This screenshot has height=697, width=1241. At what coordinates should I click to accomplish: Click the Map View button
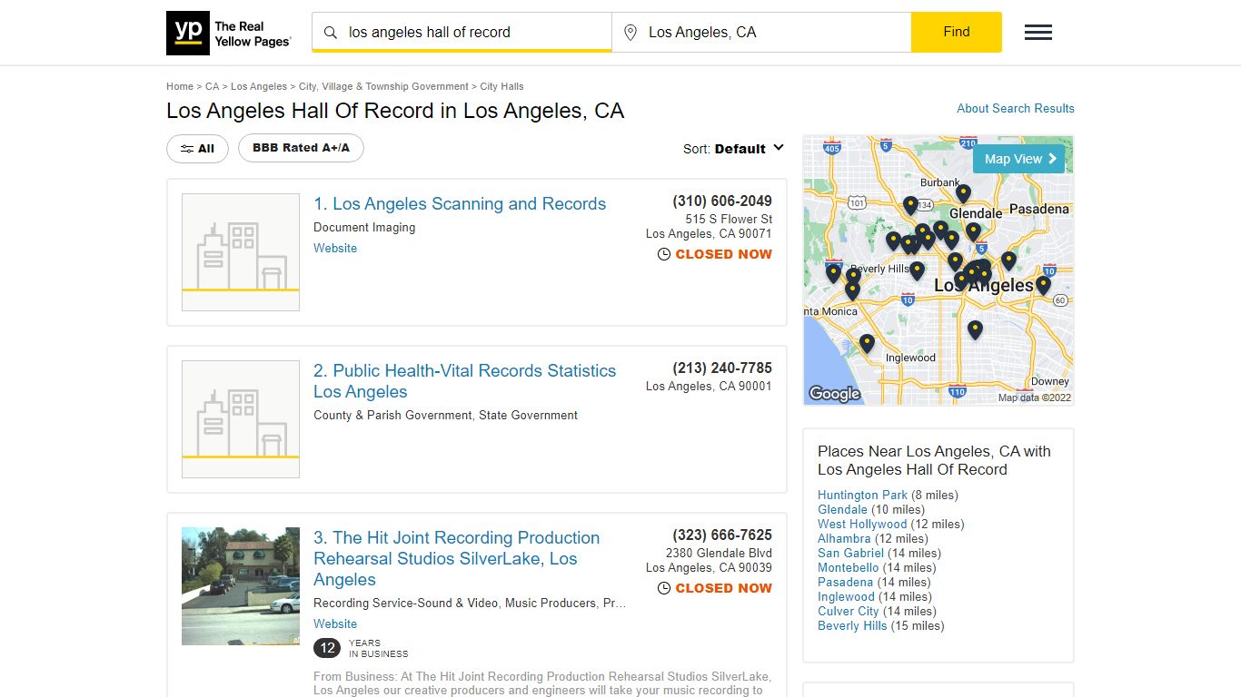pos(1018,159)
